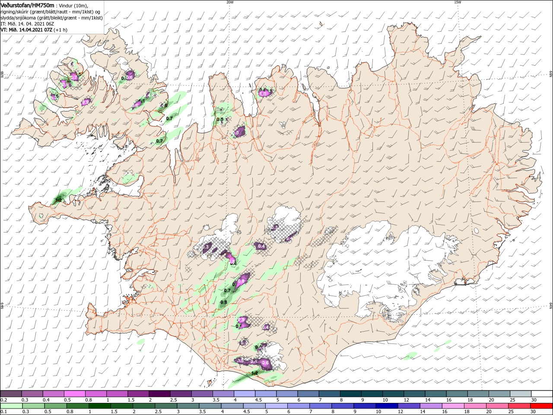553x415 pixels.
Task: Pick the 0.1 pale green rain swatch
Action: coord(11,406)
